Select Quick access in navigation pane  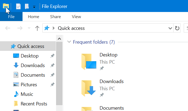[28, 46]
